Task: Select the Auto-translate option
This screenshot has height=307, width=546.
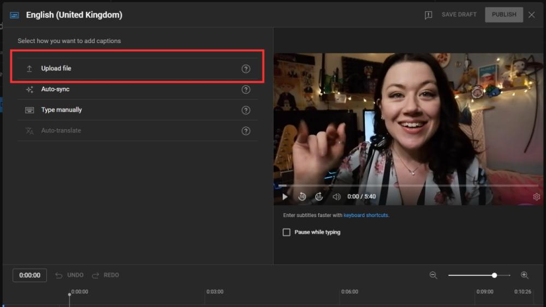Action: click(137, 131)
